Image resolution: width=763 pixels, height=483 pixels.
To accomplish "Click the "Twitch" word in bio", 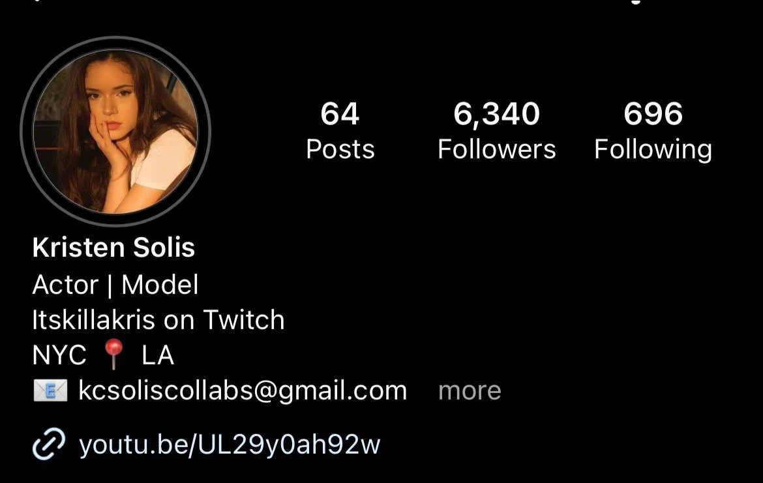I will pos(244,319).
